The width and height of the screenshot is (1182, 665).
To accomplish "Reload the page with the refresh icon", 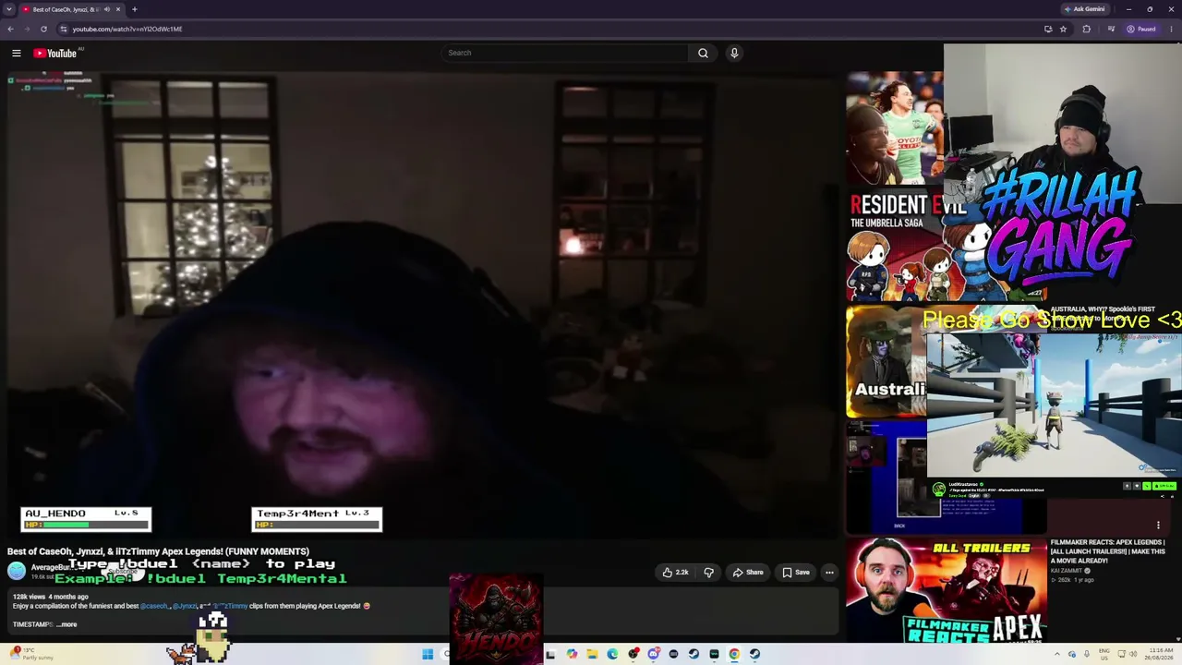I will point(43,29).
